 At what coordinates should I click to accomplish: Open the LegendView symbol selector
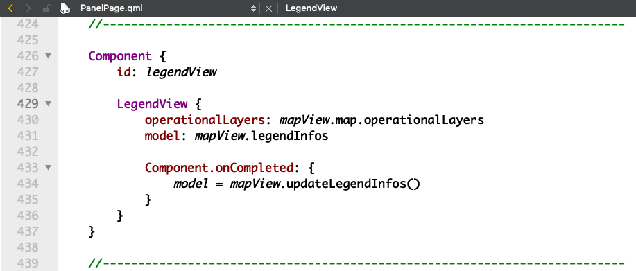[x=311, y=8]
